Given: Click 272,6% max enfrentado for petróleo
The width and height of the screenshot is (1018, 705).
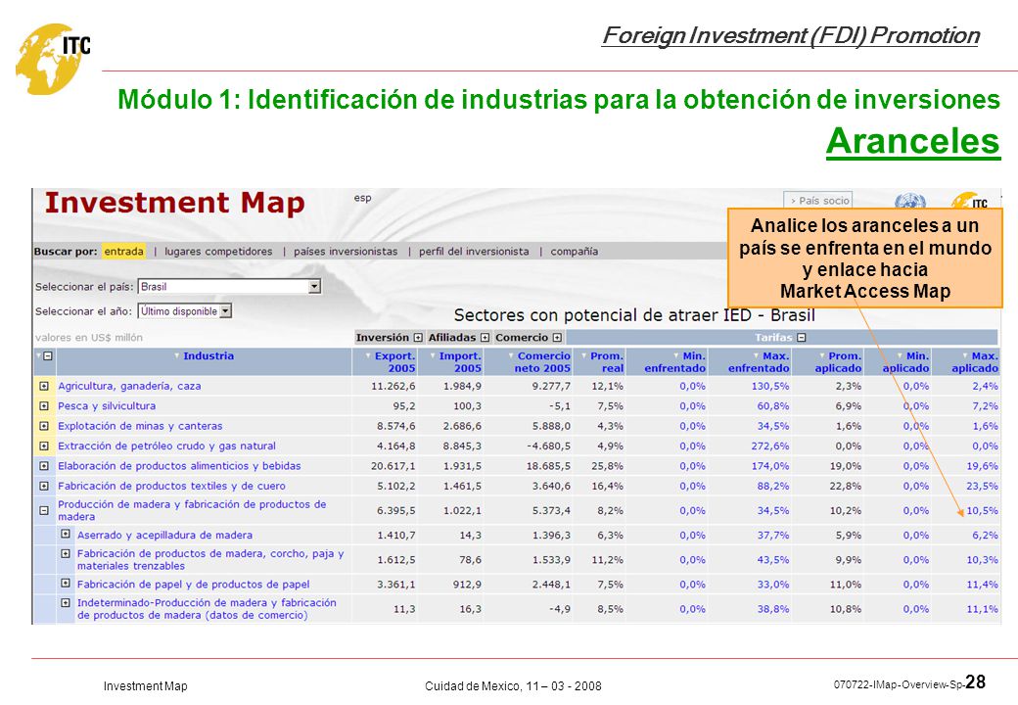Looking at the screenshot, I should coord(770,446).
